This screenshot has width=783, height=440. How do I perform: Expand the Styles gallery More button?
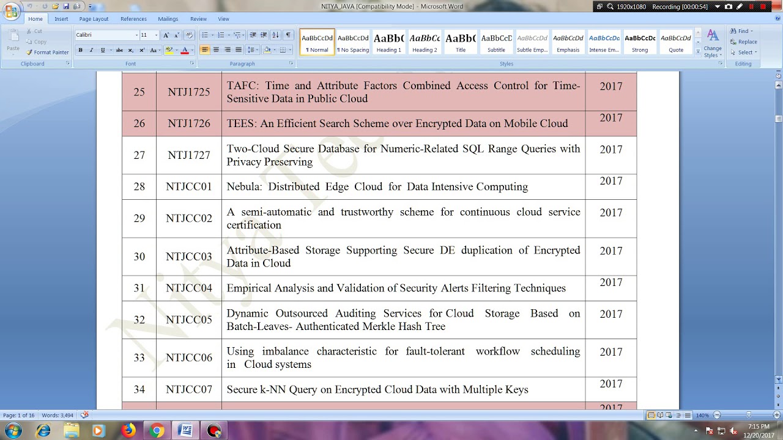[x=698, y=52]
